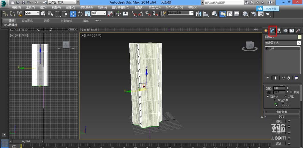Click the object color swatch

299,37
